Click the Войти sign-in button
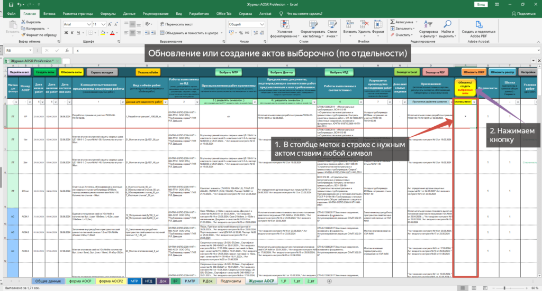This screenshot has height=291, width=542. [481, 4]
